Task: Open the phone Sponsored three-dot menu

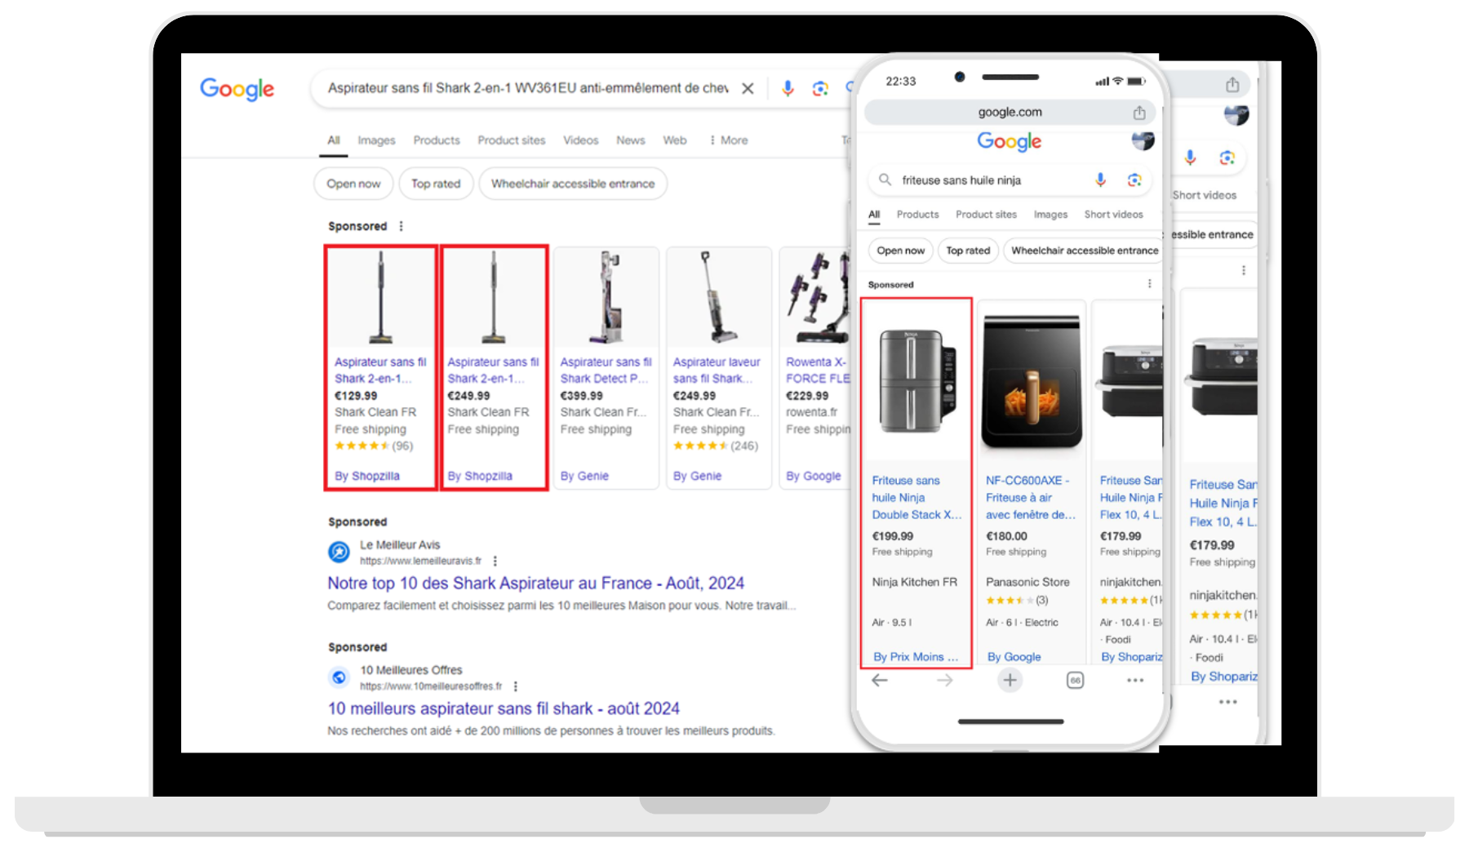Action: pyautogui.click(x=1149, y=284)
